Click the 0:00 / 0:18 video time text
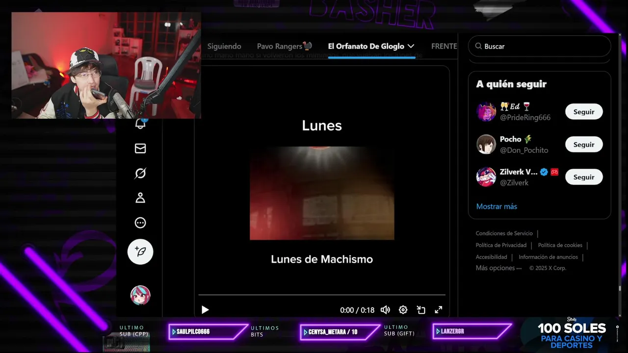This screenshot has height=353, width=628. (x=357, y=310)
